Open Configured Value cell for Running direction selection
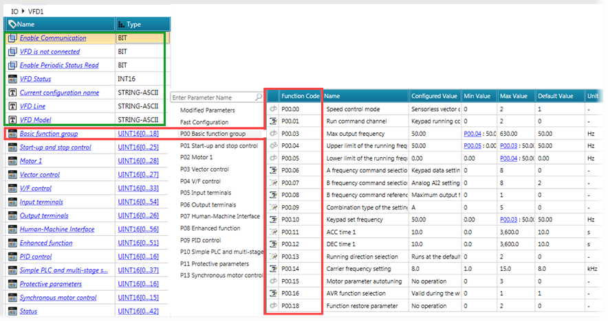This screenshot has height=321, width=608. pos(435,257)
